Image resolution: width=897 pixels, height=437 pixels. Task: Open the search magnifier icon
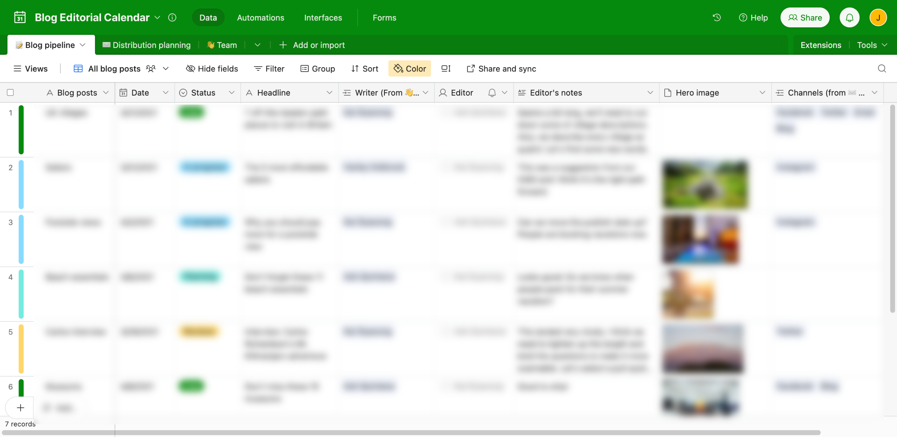[x=882, y=69]
